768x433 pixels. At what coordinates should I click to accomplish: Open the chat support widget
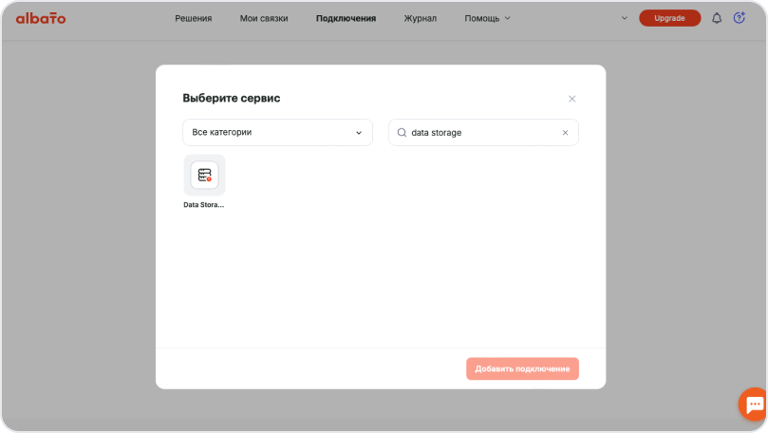tap(755, 404)
